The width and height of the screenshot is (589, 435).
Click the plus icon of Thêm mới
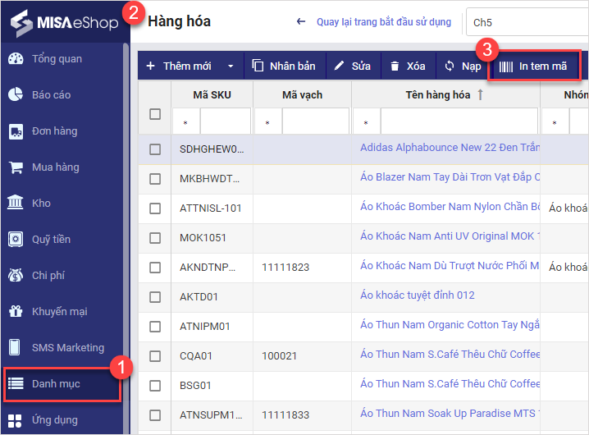(x=150, y=66)
